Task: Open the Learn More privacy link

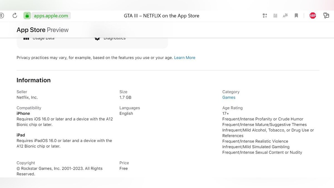Action: coord(185,58)
